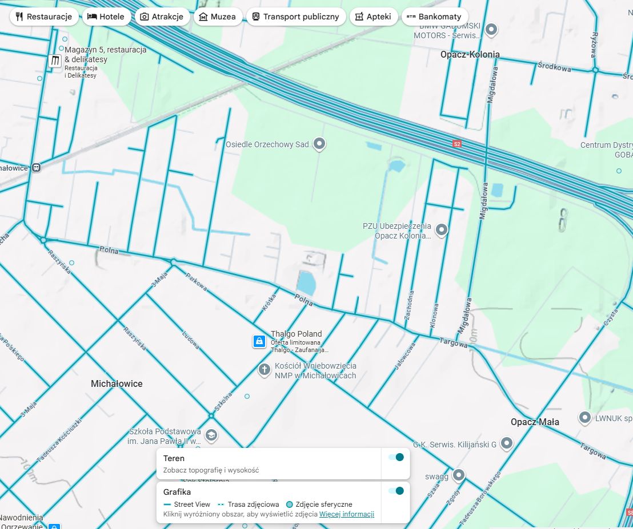This screenshot has width=633, height=529.
Task: Select the Hotele category chip
Action: [106, 16]
